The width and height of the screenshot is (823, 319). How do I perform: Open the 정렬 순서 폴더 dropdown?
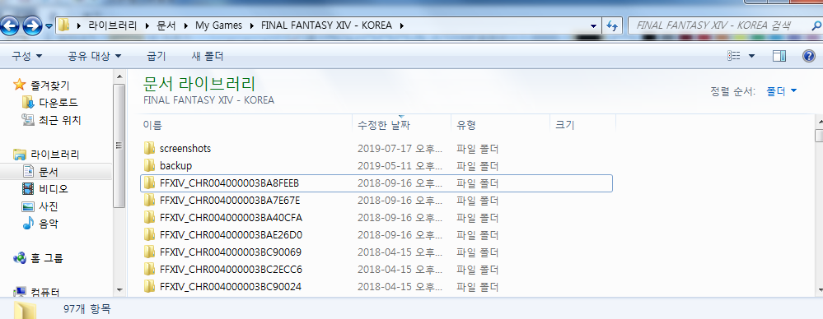pyautogui.click(x=782, y=91)
